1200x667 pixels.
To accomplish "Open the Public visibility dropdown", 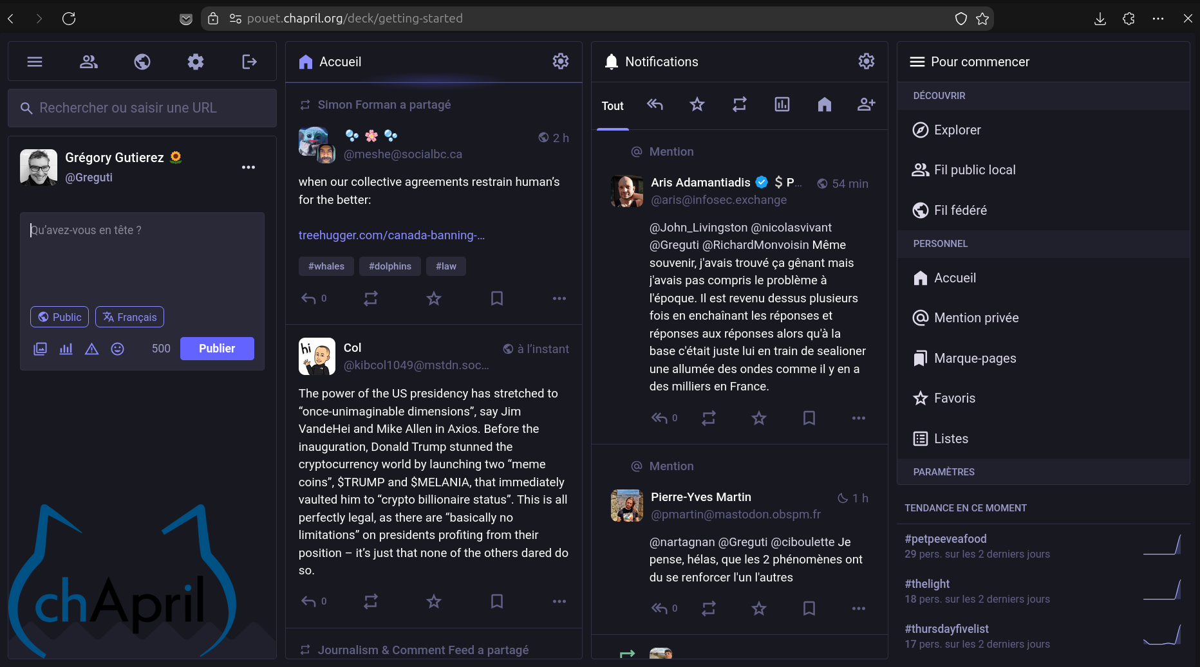I will (60, 317).
